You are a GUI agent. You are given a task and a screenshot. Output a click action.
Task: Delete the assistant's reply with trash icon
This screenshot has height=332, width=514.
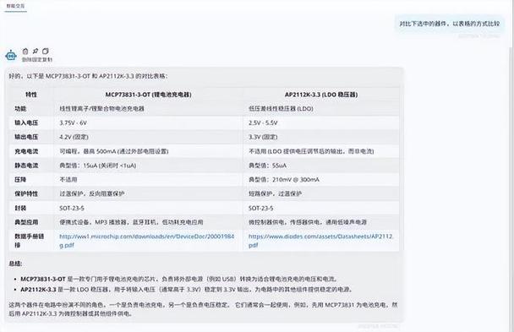25,51
